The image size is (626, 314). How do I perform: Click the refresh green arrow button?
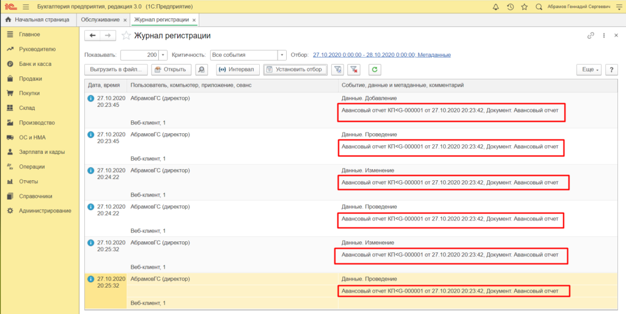click(x=374, y=70)
